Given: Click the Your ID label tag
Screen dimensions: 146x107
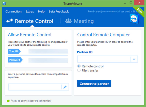Looking at the screenshot, I should [14, 51].
